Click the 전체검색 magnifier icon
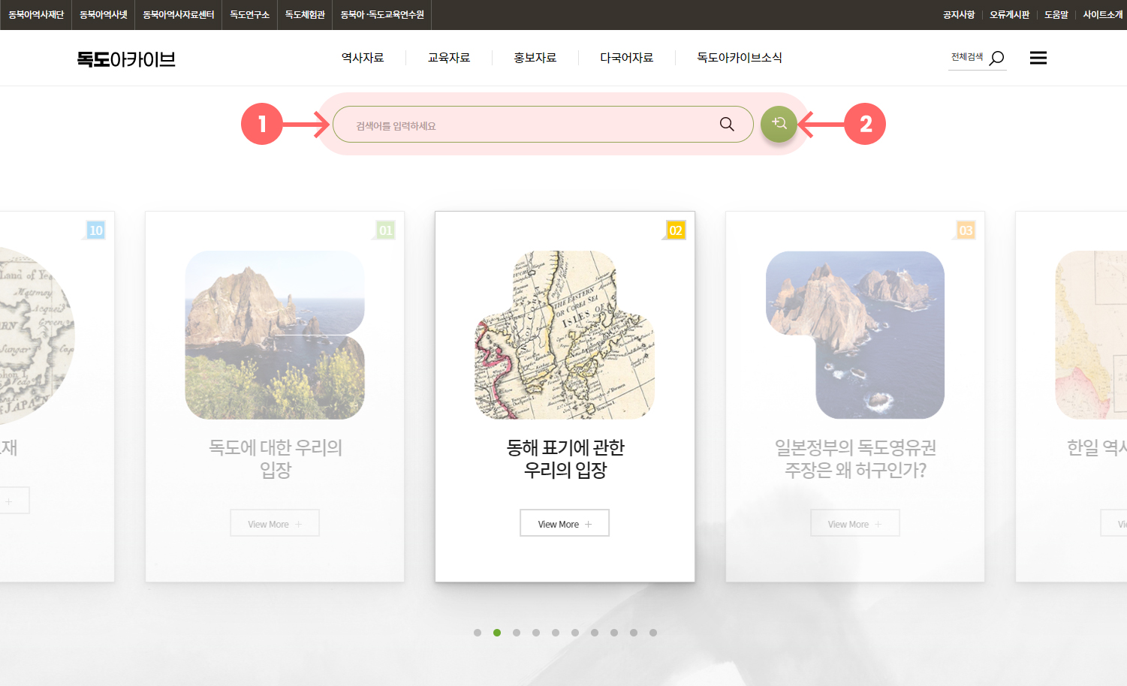 [997, 56]
